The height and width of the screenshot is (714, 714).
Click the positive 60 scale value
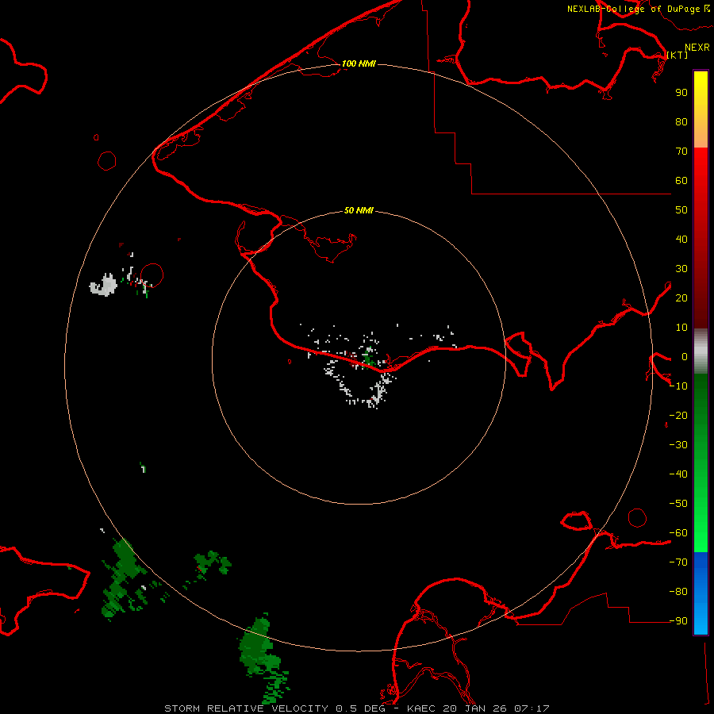681,181
